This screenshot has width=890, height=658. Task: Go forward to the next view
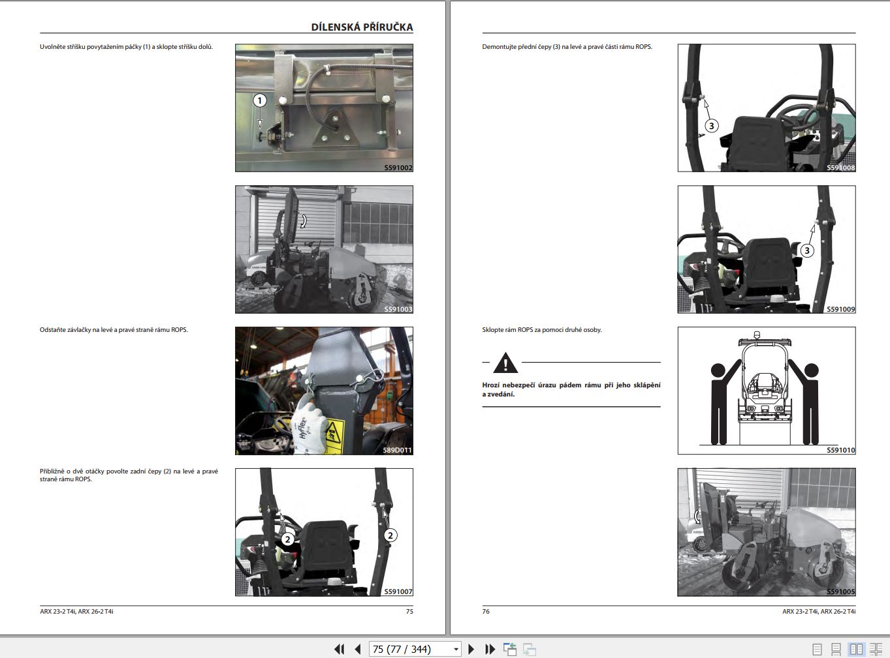point(528,649)
